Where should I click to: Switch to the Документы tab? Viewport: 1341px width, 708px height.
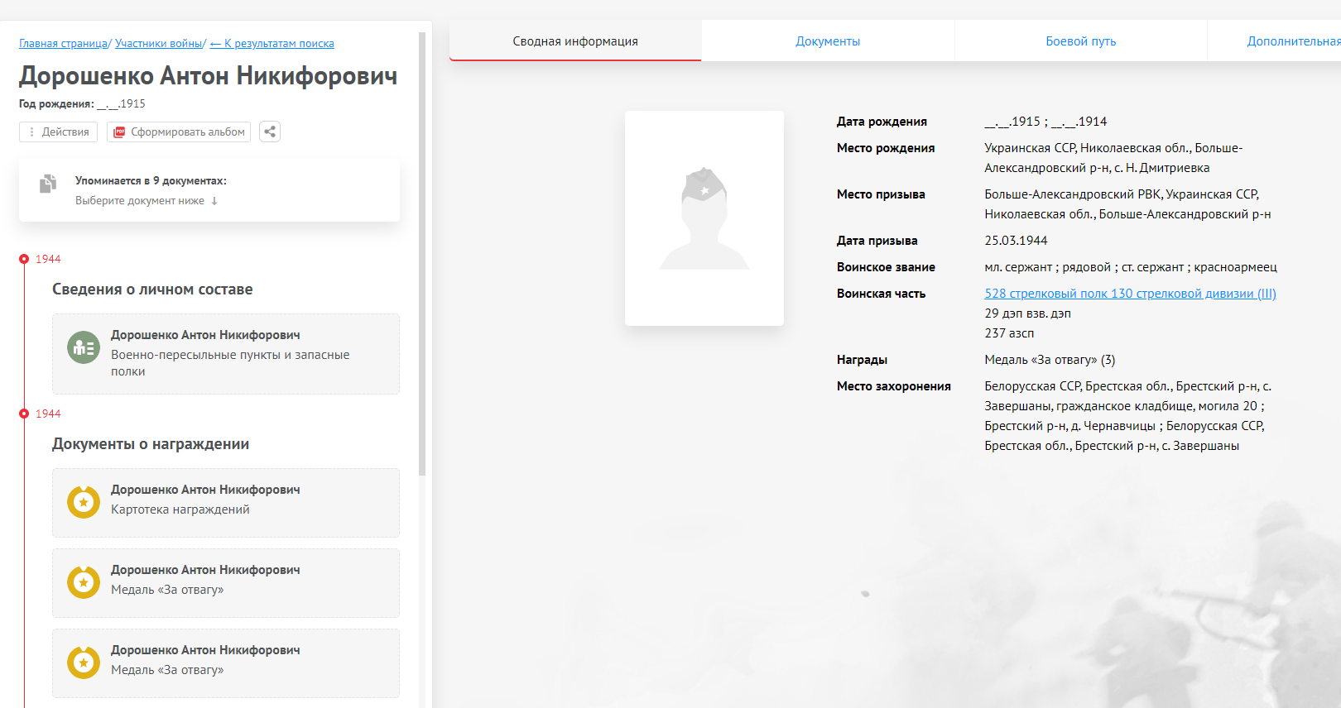[x=828, y=41]
